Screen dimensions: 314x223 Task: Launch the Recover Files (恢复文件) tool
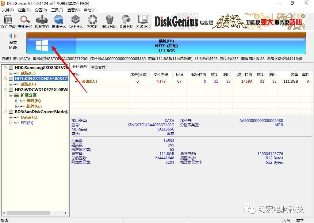(42, 22)
